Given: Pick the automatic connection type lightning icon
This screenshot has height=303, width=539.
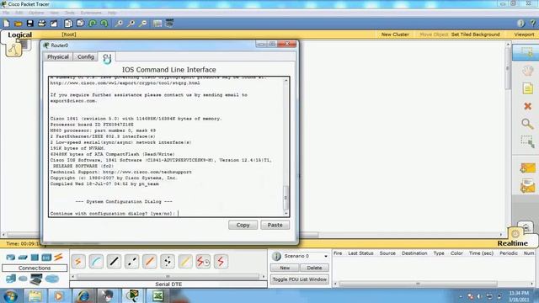Looking at the screenshot, I should click(x=78, y=262).
